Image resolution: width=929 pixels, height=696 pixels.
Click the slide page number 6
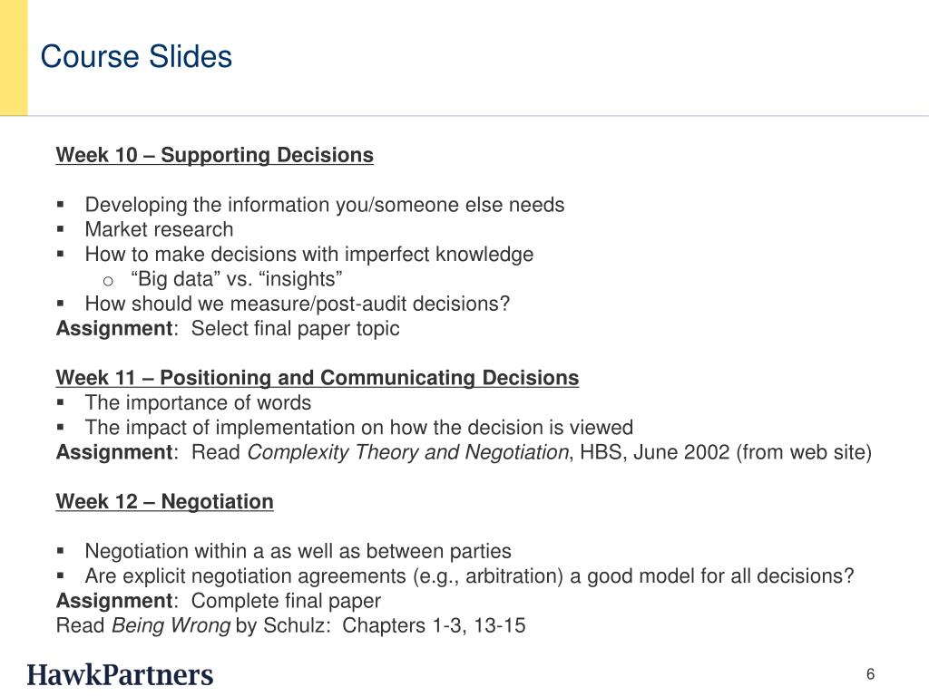tap(871, 674)
